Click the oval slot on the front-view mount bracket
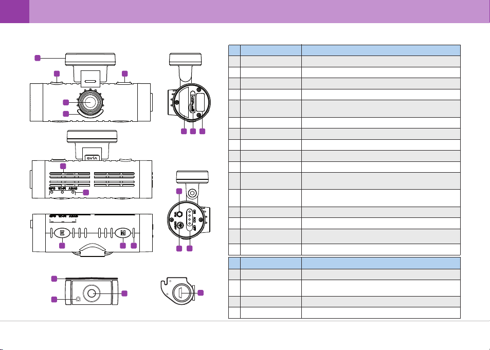This screenshot has height=350, width=490. point(90,81)
